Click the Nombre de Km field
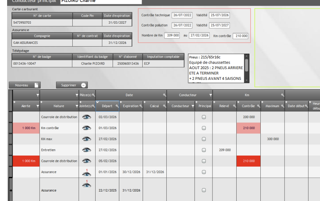 click(172, 36)
